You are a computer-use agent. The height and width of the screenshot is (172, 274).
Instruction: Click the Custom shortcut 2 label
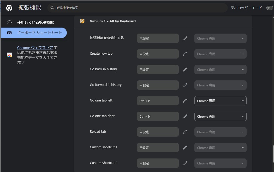click(x=103, y=163)
